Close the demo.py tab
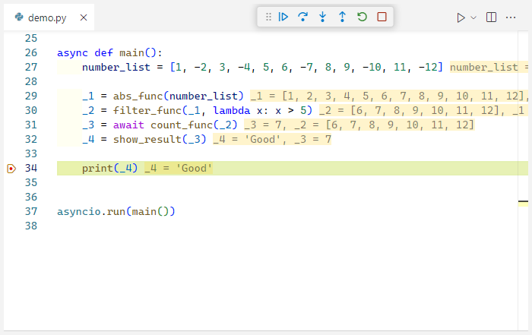 click(84, 17)
